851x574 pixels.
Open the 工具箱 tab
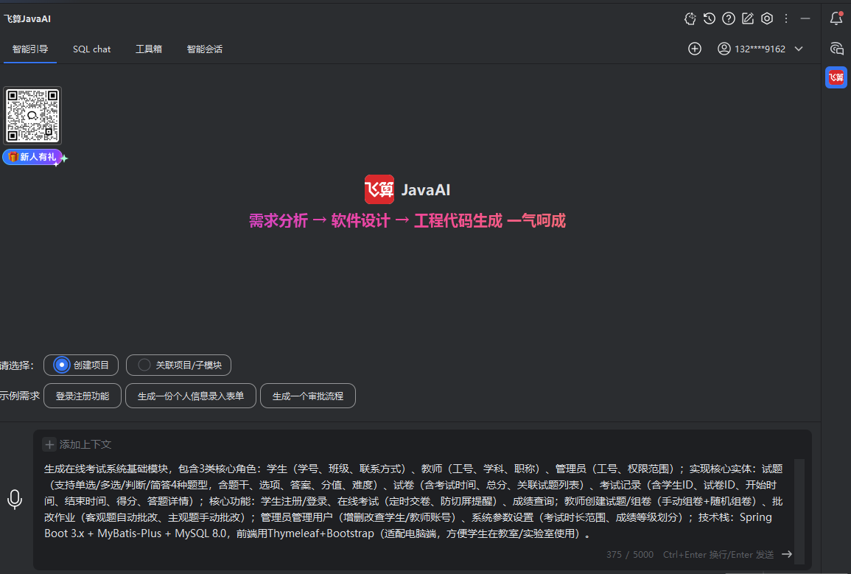[149, 49]
